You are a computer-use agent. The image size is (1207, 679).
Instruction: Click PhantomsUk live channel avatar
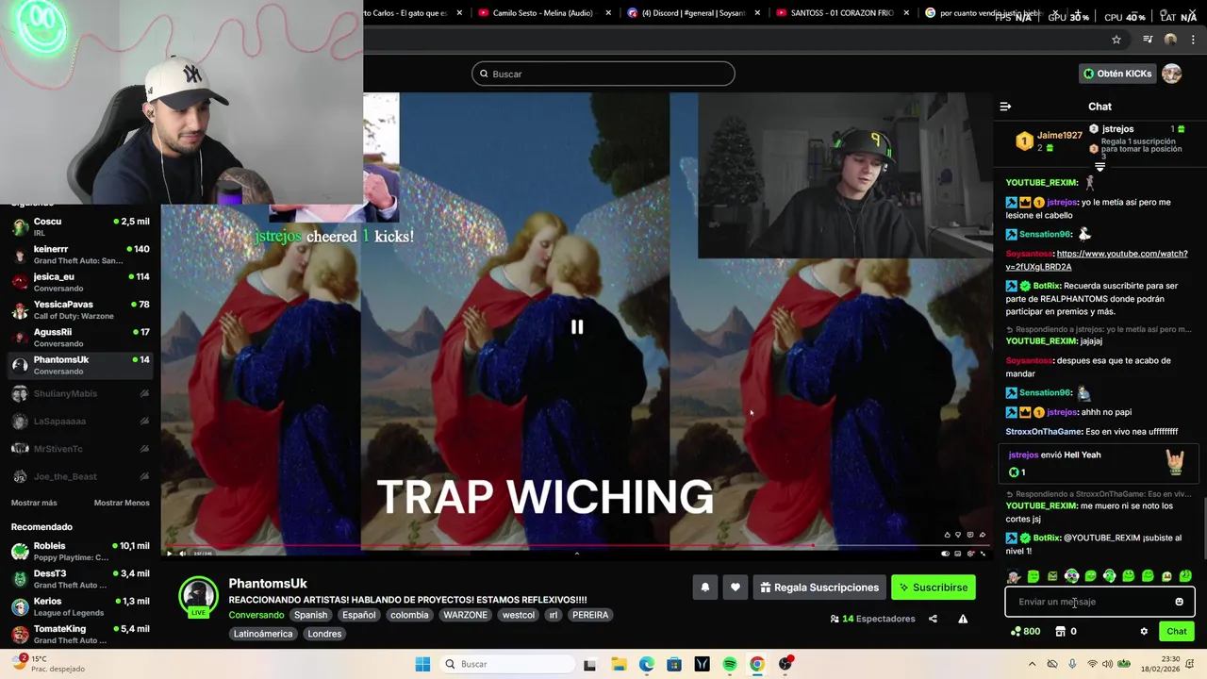[x=198, y=596]
